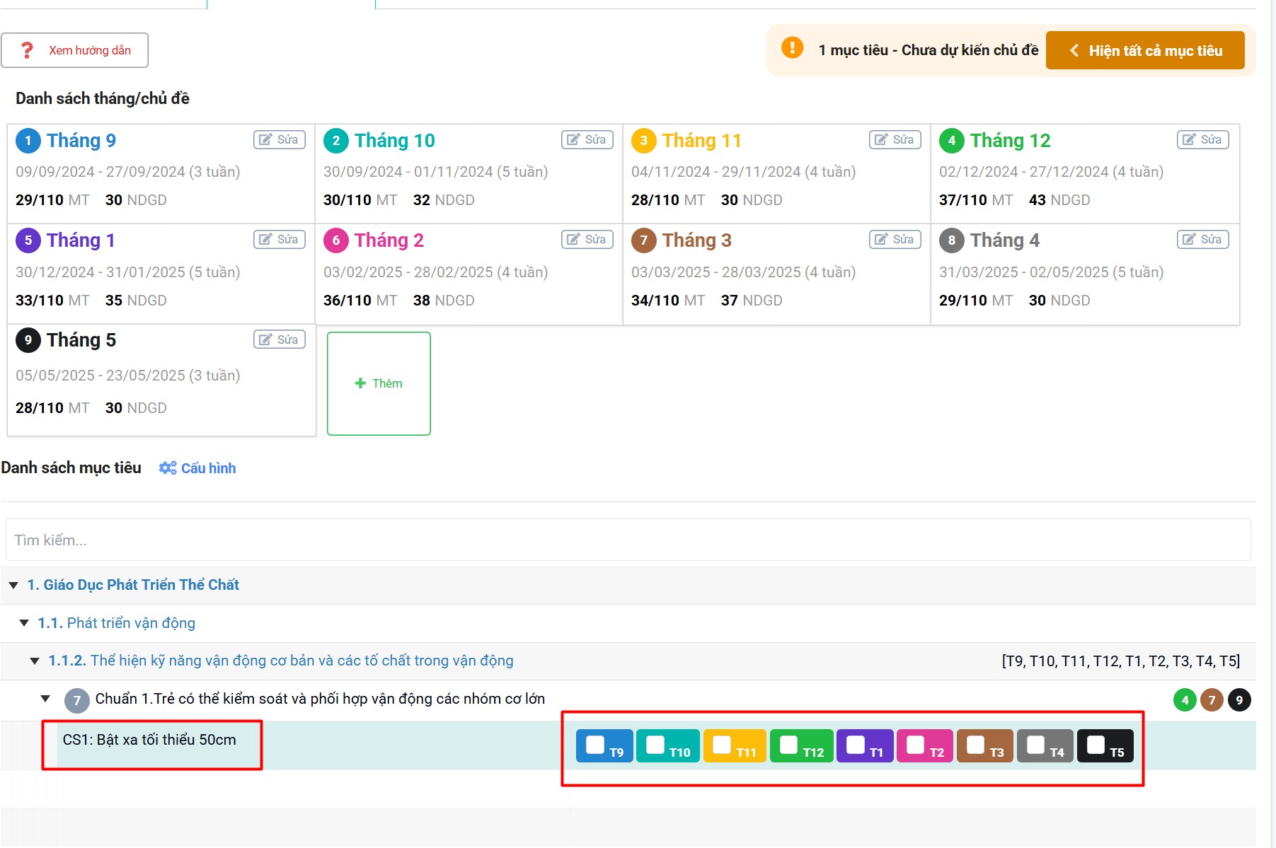Focus the Tìm kiếm search field

pyautogui.click(x=628, y=540)
